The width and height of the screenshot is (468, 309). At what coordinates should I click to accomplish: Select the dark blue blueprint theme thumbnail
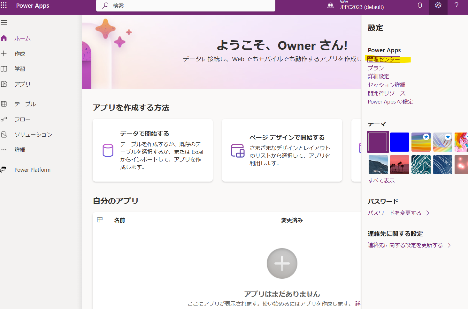coord(443,165)
